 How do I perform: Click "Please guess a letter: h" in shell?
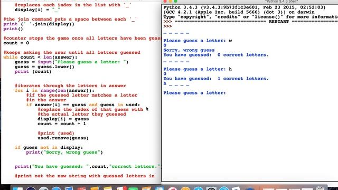click(198, 69)
